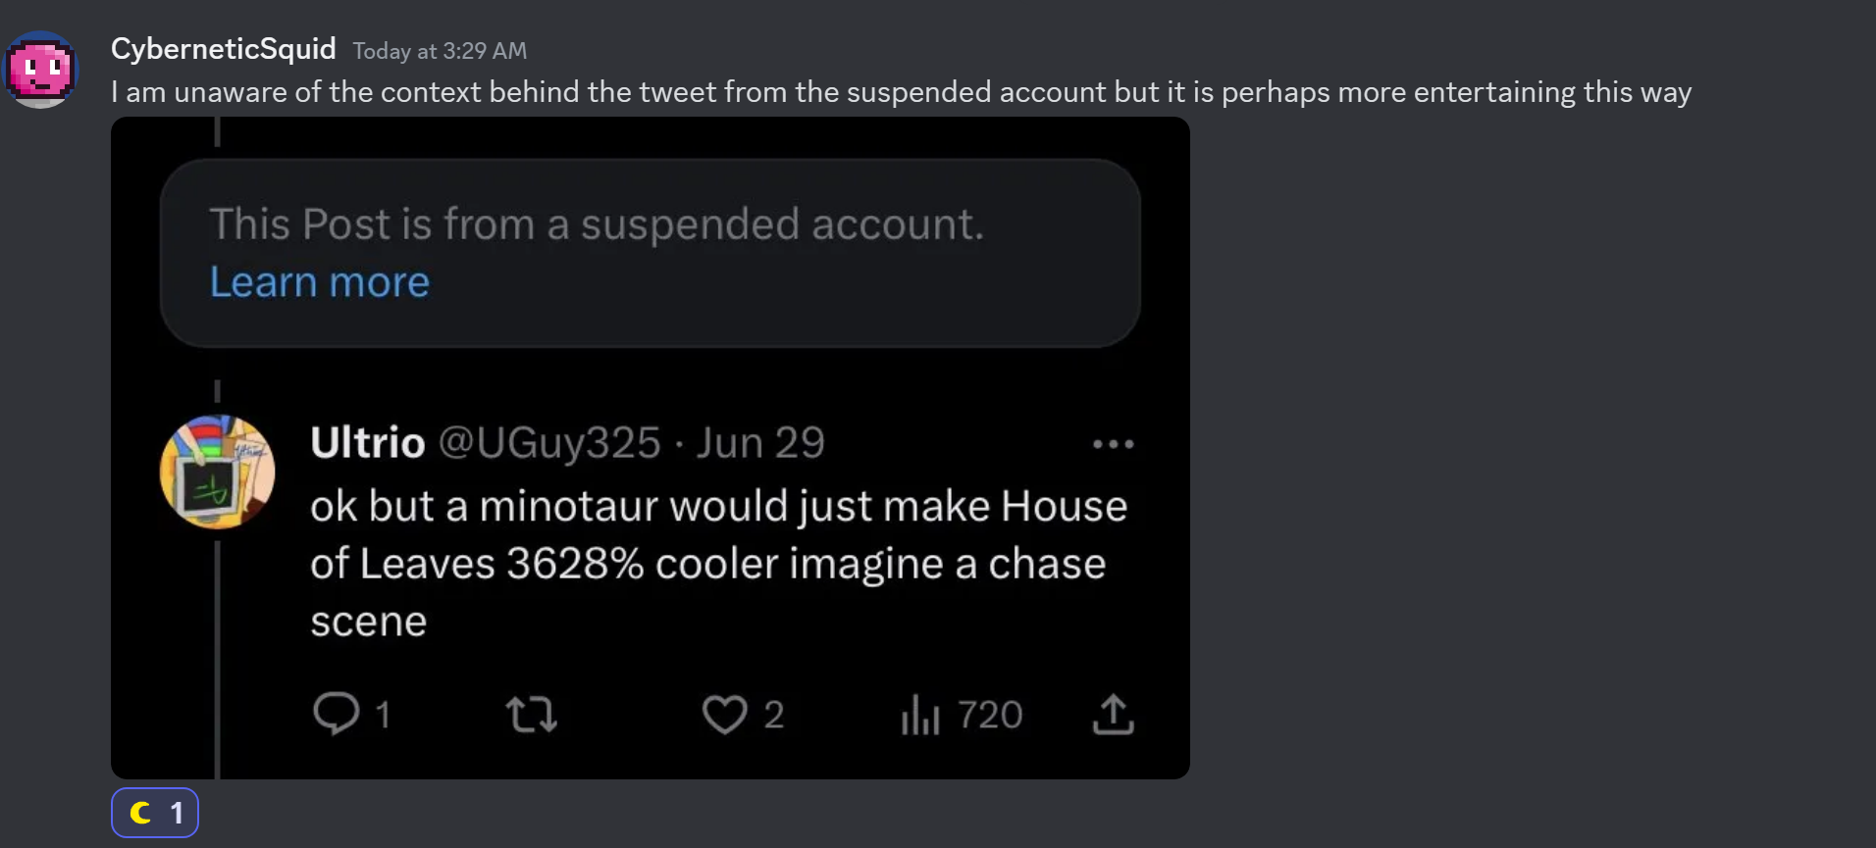Click the suspended account notice box
This screenshot has height=848, width=1876.
pyautogui.click(x=650, y=253)
